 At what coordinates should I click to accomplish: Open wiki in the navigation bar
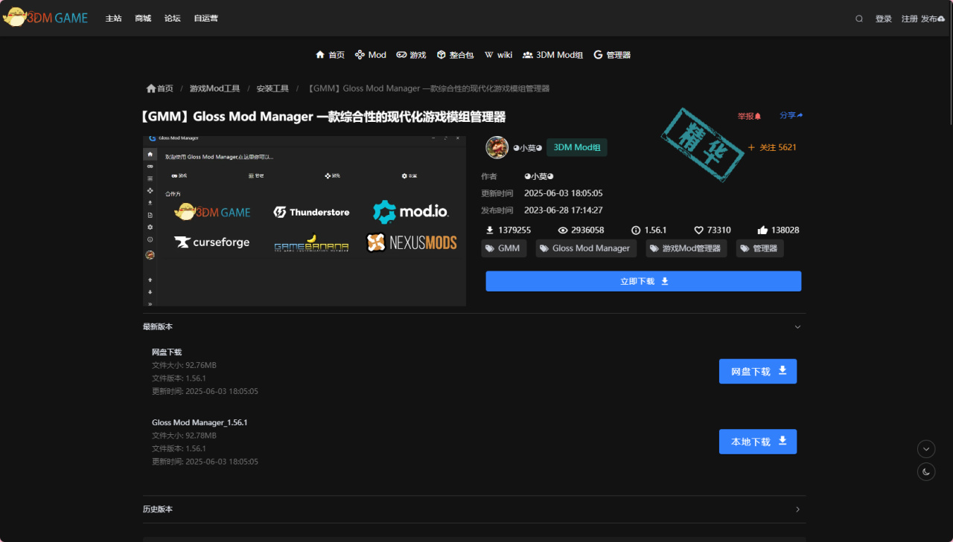tap(498, 55)
